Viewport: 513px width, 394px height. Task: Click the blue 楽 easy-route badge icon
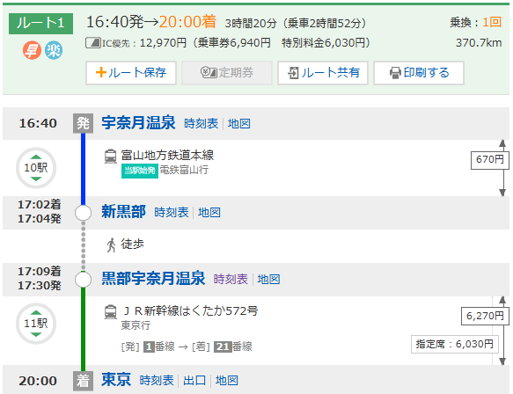(x=54, y=51)
